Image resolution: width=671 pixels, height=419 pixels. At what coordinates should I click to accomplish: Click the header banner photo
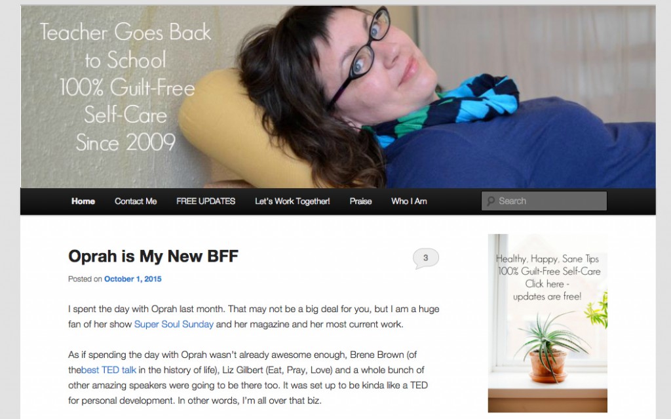point(338,97)
